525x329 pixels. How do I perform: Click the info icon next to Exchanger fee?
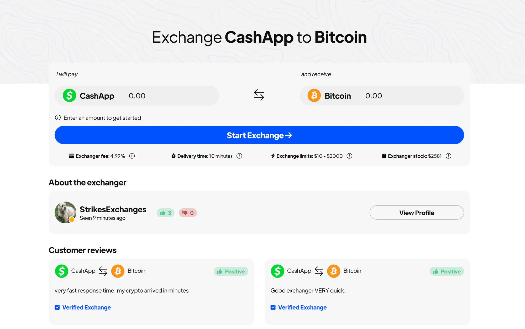point(132,156)
